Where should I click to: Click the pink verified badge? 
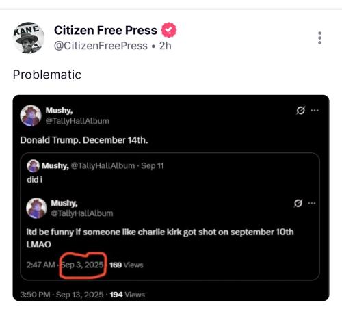coord(169,30)
